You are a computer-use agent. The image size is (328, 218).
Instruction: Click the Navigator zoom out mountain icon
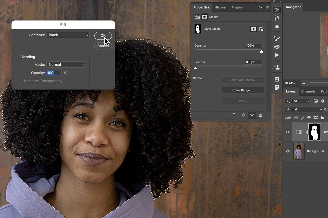(304, 83)
